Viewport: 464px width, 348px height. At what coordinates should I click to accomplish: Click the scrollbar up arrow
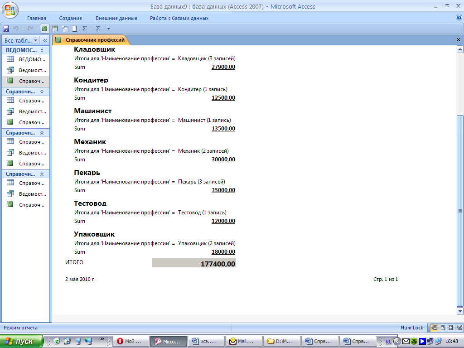pos(460,49)
